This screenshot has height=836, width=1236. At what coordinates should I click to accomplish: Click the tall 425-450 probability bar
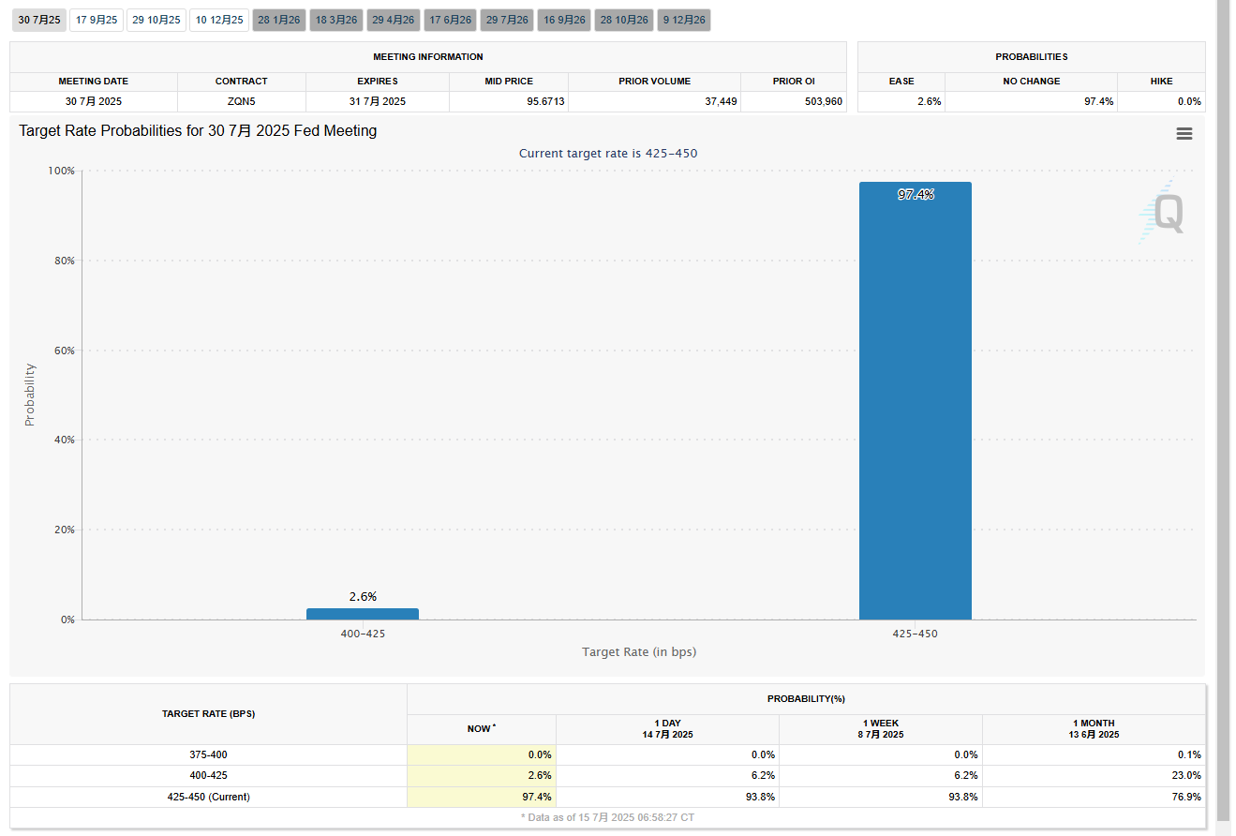(x=915, y=400)
